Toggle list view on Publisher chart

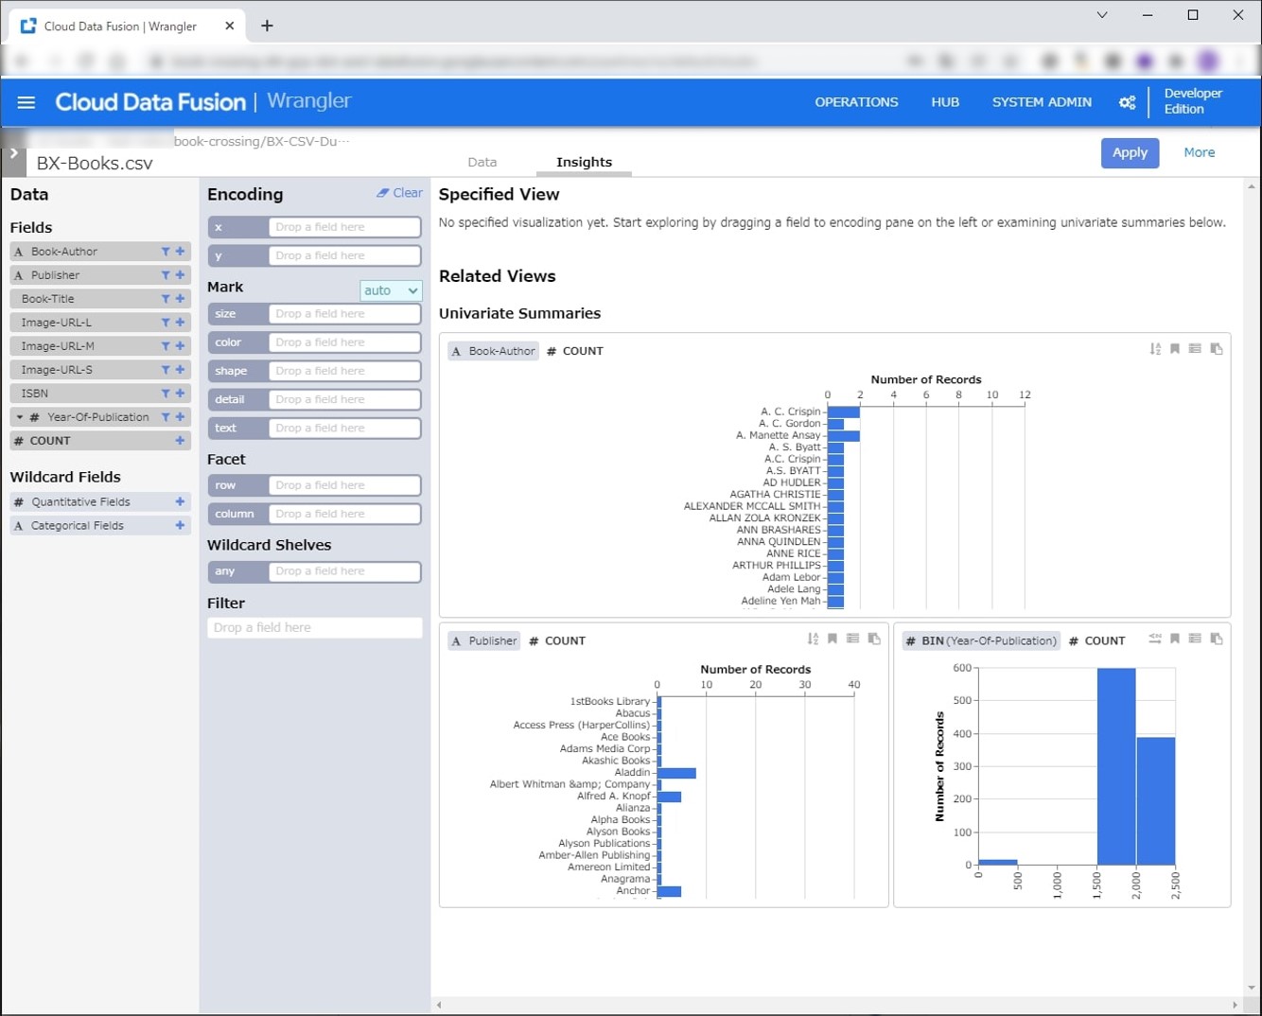click(852, 639)
